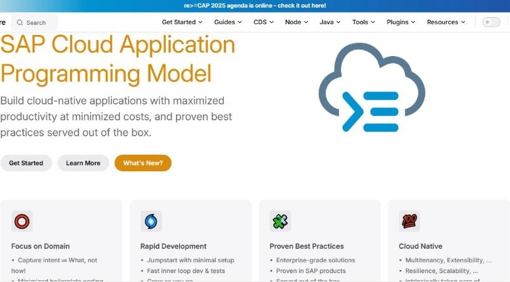Click the Search input field
This screenshot has height=282, width=510.
(38, 22)
